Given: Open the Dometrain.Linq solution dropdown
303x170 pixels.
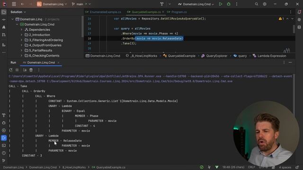Looking at the screenshot, I should pos(52,4).
